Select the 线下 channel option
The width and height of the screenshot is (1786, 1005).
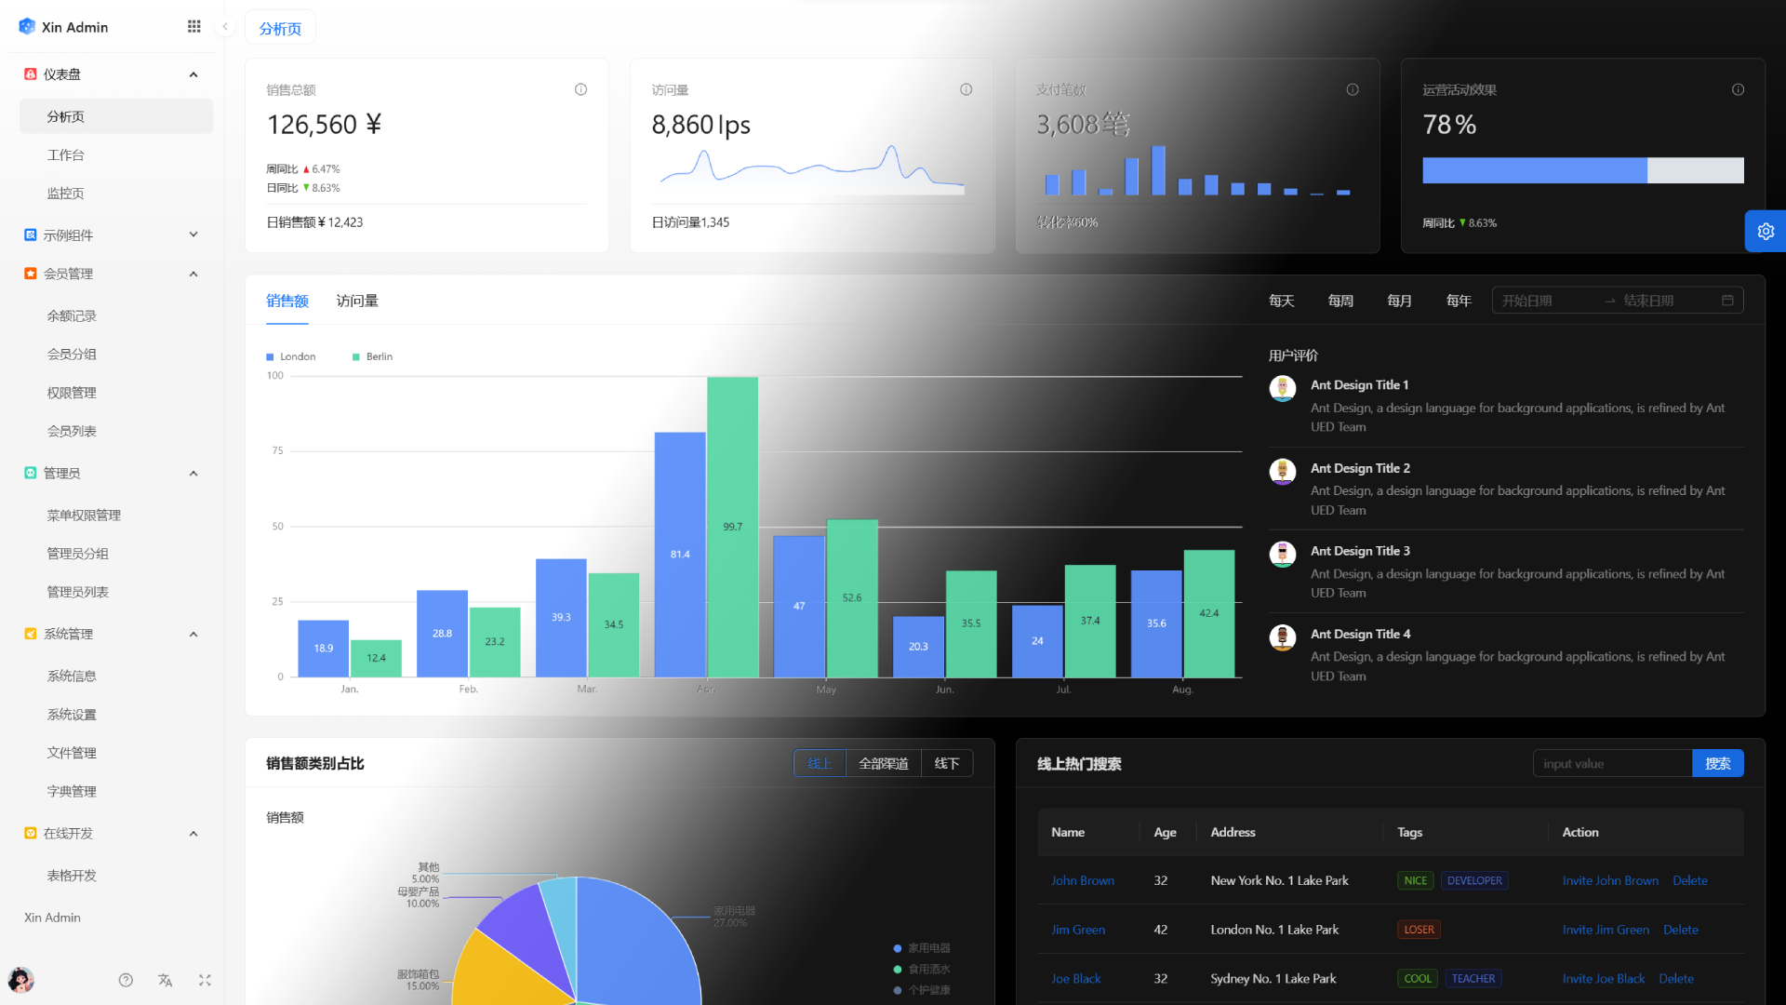click(946, 763)
